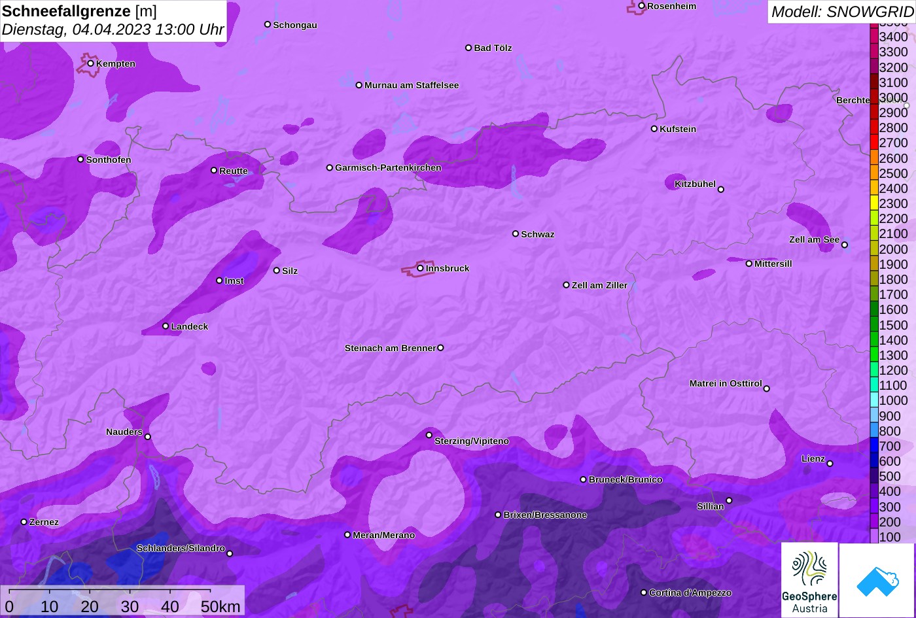Click the legend value '2000'
Screen dimensions: 916x618
pyautogui.click(x=893, y=249)
